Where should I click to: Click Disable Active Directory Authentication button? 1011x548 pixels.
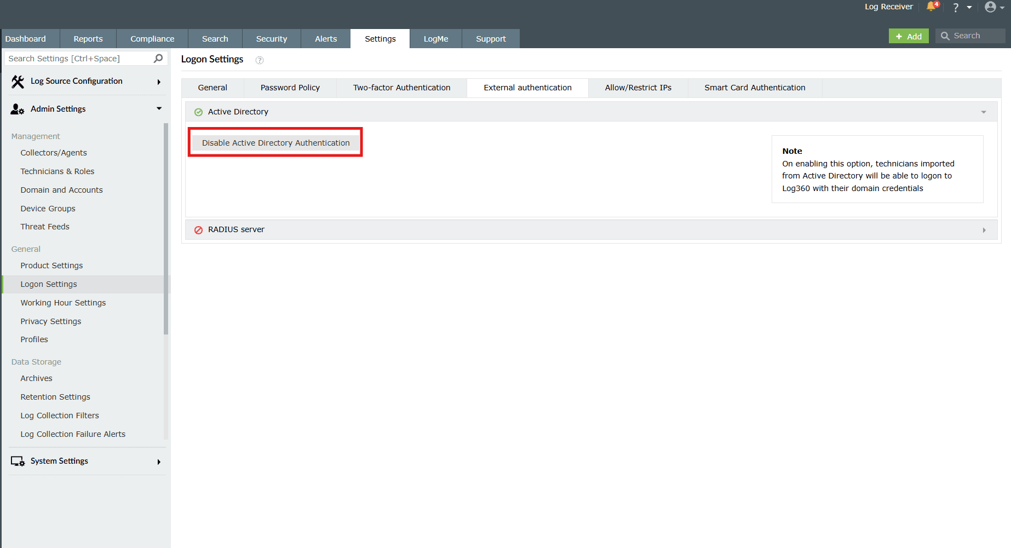pos(275,143)
